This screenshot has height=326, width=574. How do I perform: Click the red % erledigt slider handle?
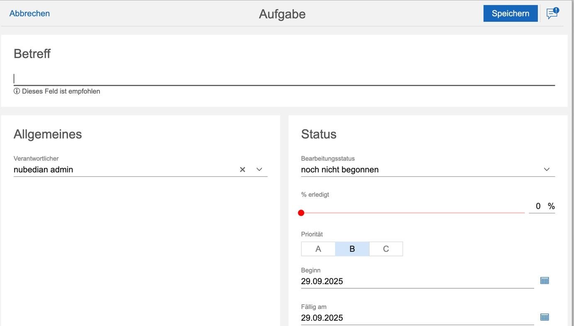pos(301,213)
